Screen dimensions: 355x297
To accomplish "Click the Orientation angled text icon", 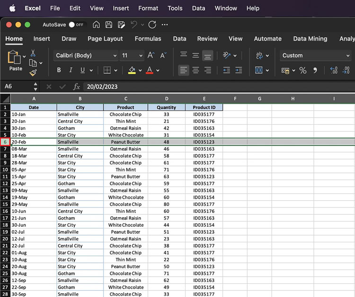I will 226,55.
